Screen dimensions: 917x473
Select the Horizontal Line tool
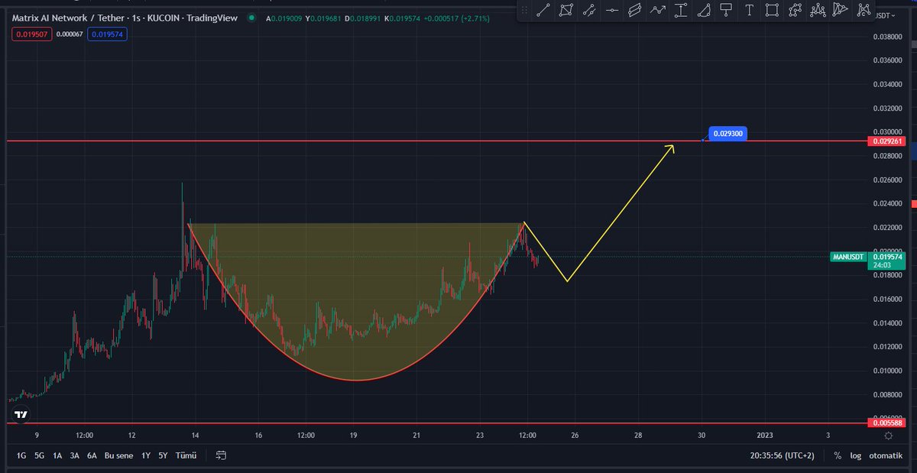pyautogui.click(x=614, y=11)
